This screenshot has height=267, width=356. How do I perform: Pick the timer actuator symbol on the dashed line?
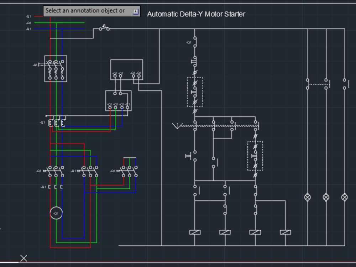[177, 126]
